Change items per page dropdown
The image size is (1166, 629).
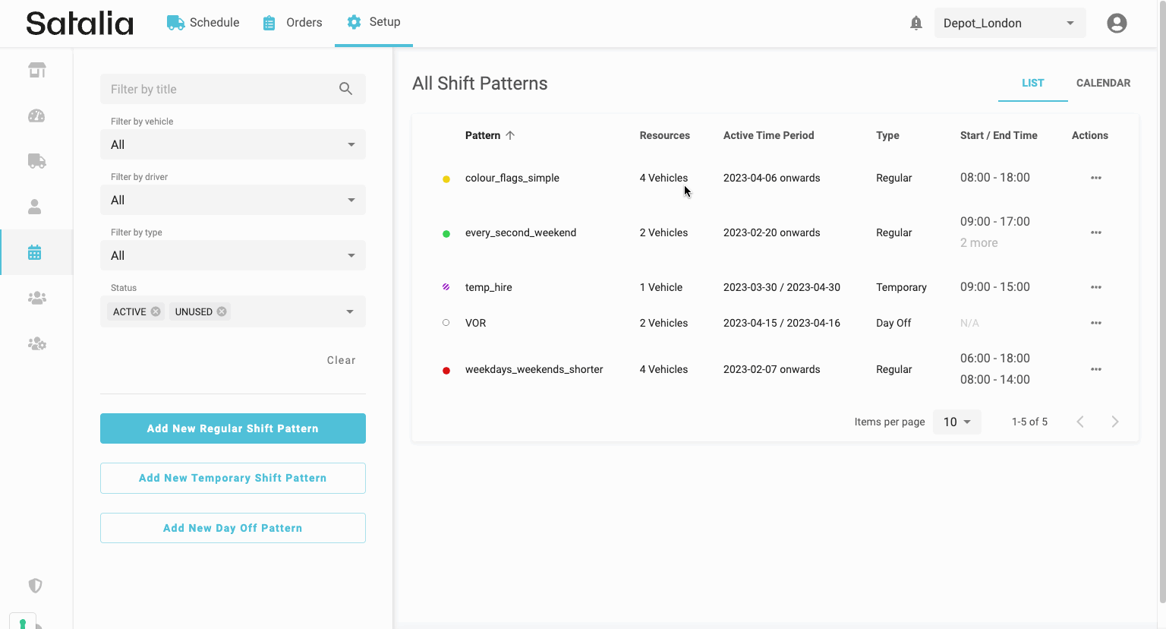click(x=956, y=422)
